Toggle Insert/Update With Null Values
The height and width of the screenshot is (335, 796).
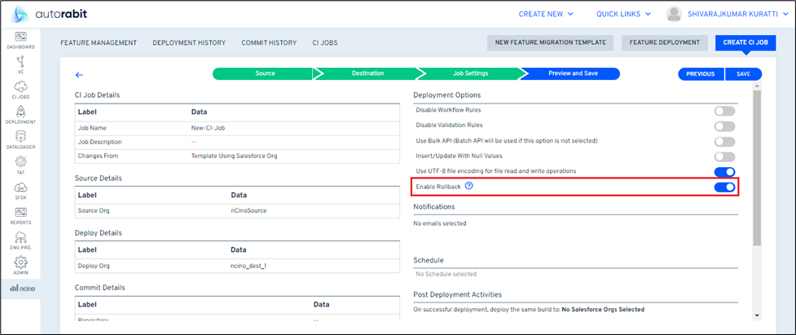(x=723, y=156)
